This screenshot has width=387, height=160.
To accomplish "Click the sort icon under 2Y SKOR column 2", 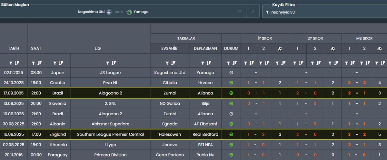I will (318, 63).
